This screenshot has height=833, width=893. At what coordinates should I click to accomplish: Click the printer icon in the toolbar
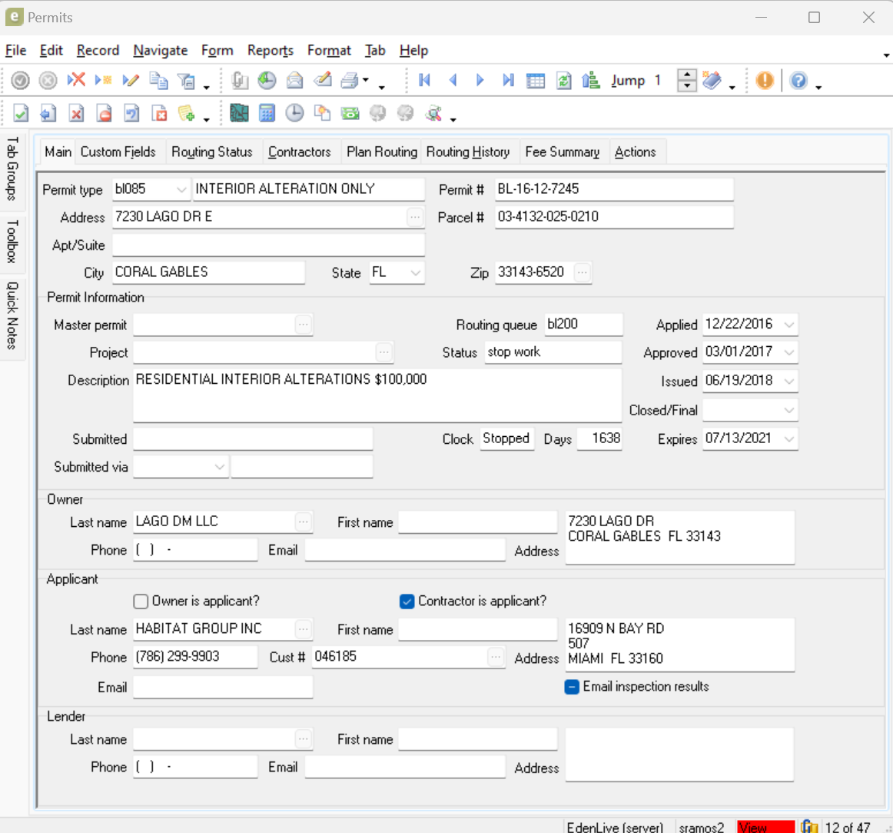[350, 80]
